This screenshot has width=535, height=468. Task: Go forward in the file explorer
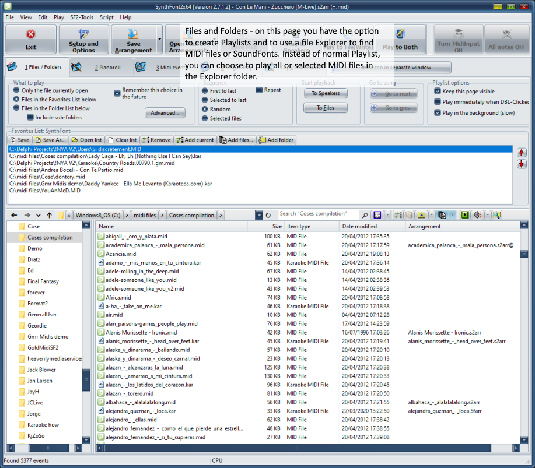pyautogui.click(x=27, y=215)
